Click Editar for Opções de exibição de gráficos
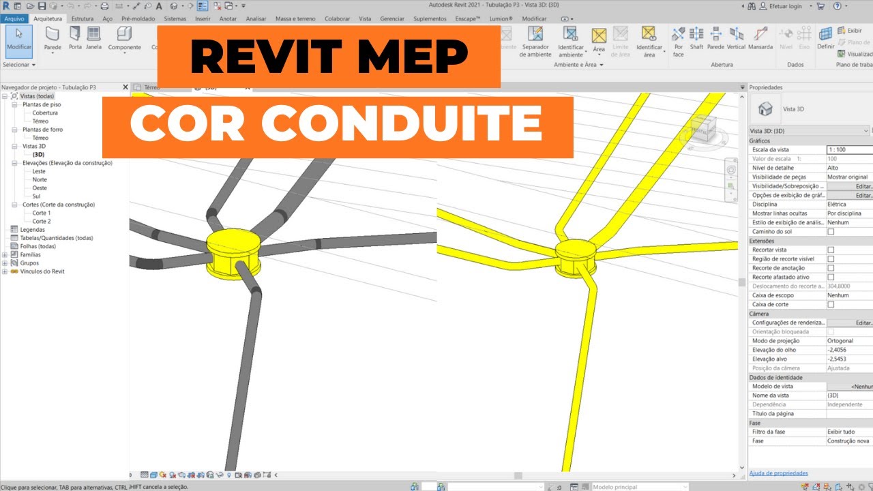 coord(850,195)
